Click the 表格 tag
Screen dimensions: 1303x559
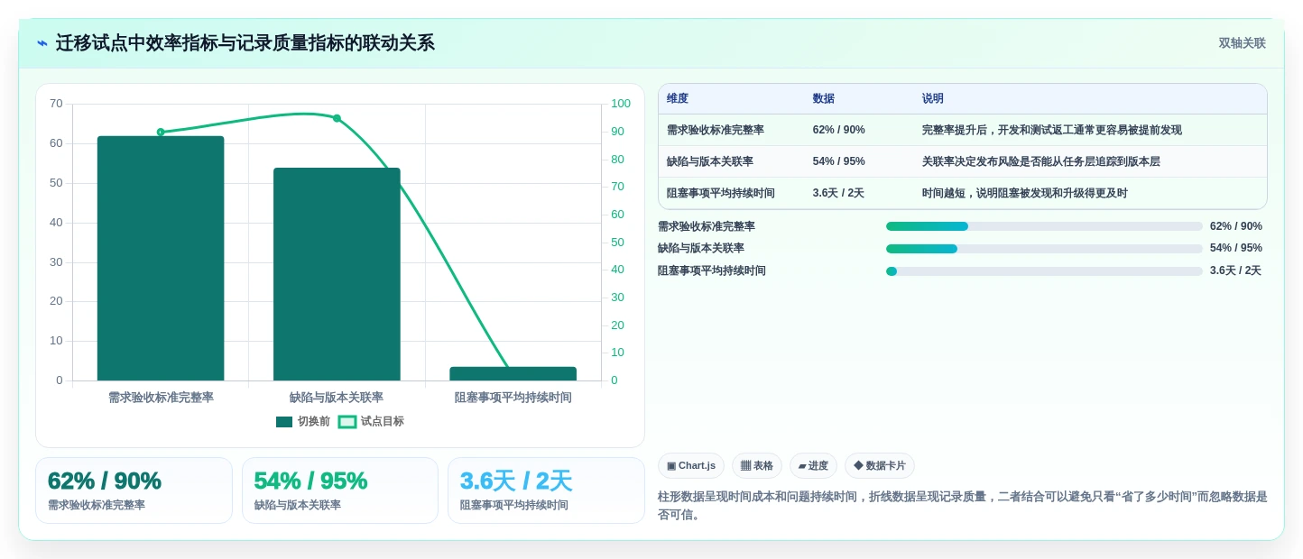coord(757,465)
